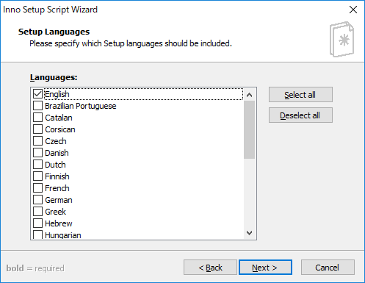Uncheck the English language checkbox

(37, 94)
